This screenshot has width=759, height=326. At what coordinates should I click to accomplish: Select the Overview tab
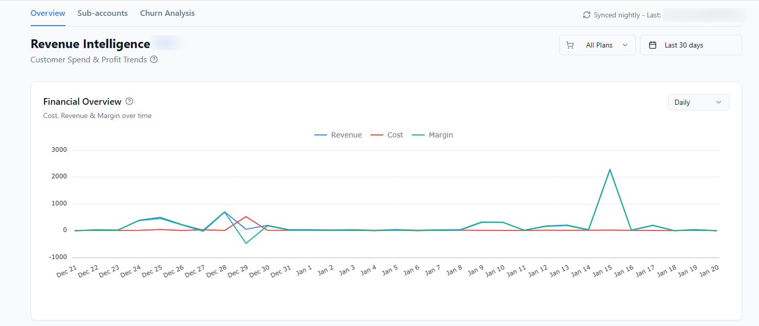(48, 13)
